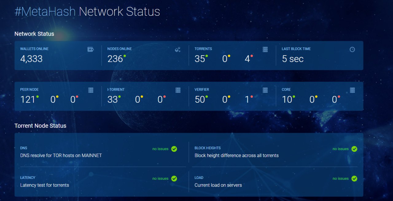Image resolution: width=393 pixels, height=201 pixels.
Task: Click the CORE label
Action: tap(286, 90)
